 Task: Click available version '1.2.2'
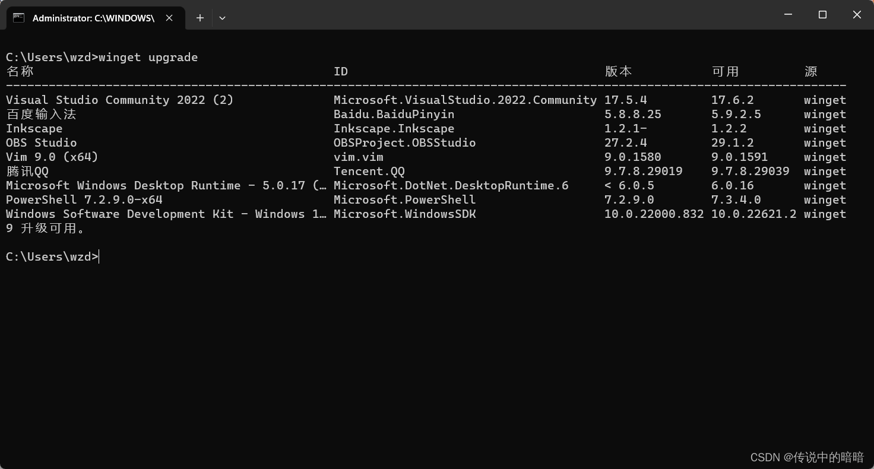point(729,128)
